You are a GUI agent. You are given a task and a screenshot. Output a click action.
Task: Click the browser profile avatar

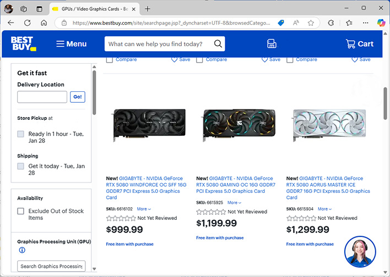(x=9, y=9)
